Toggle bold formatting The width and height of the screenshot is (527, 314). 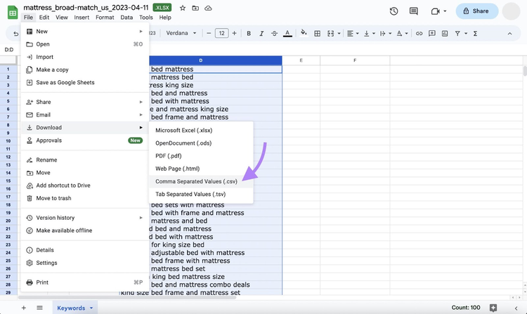pyautogui.click(x=249, y=33)
